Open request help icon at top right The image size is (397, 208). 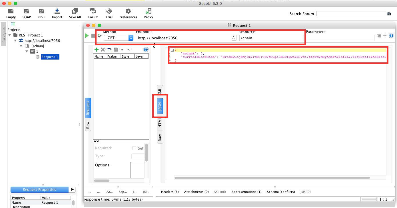tap(391, 36)
